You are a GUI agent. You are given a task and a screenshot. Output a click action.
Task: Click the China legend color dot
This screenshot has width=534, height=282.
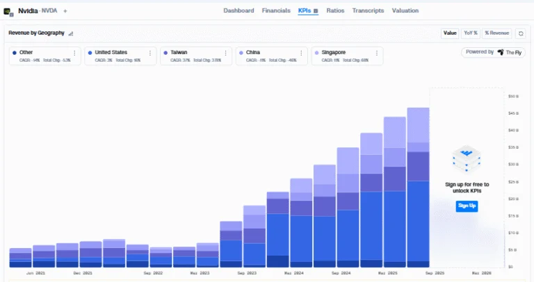click(x=241, y=53)
